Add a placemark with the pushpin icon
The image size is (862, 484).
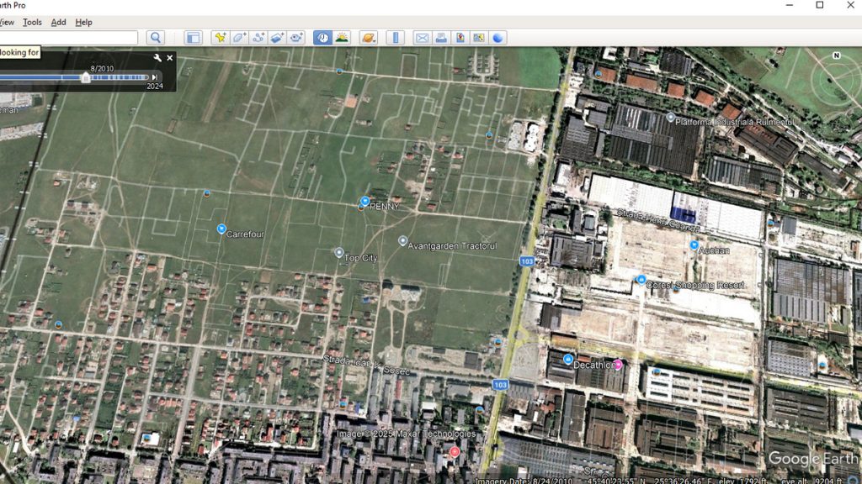click(220, 37)
